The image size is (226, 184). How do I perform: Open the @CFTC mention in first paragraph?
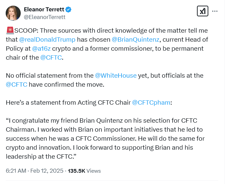(x=51, y=58)
